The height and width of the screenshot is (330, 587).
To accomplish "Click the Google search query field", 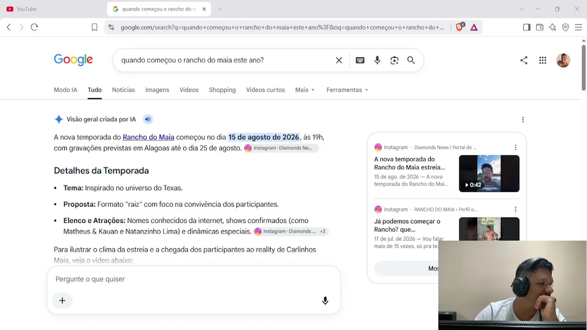I will [225, 60].
